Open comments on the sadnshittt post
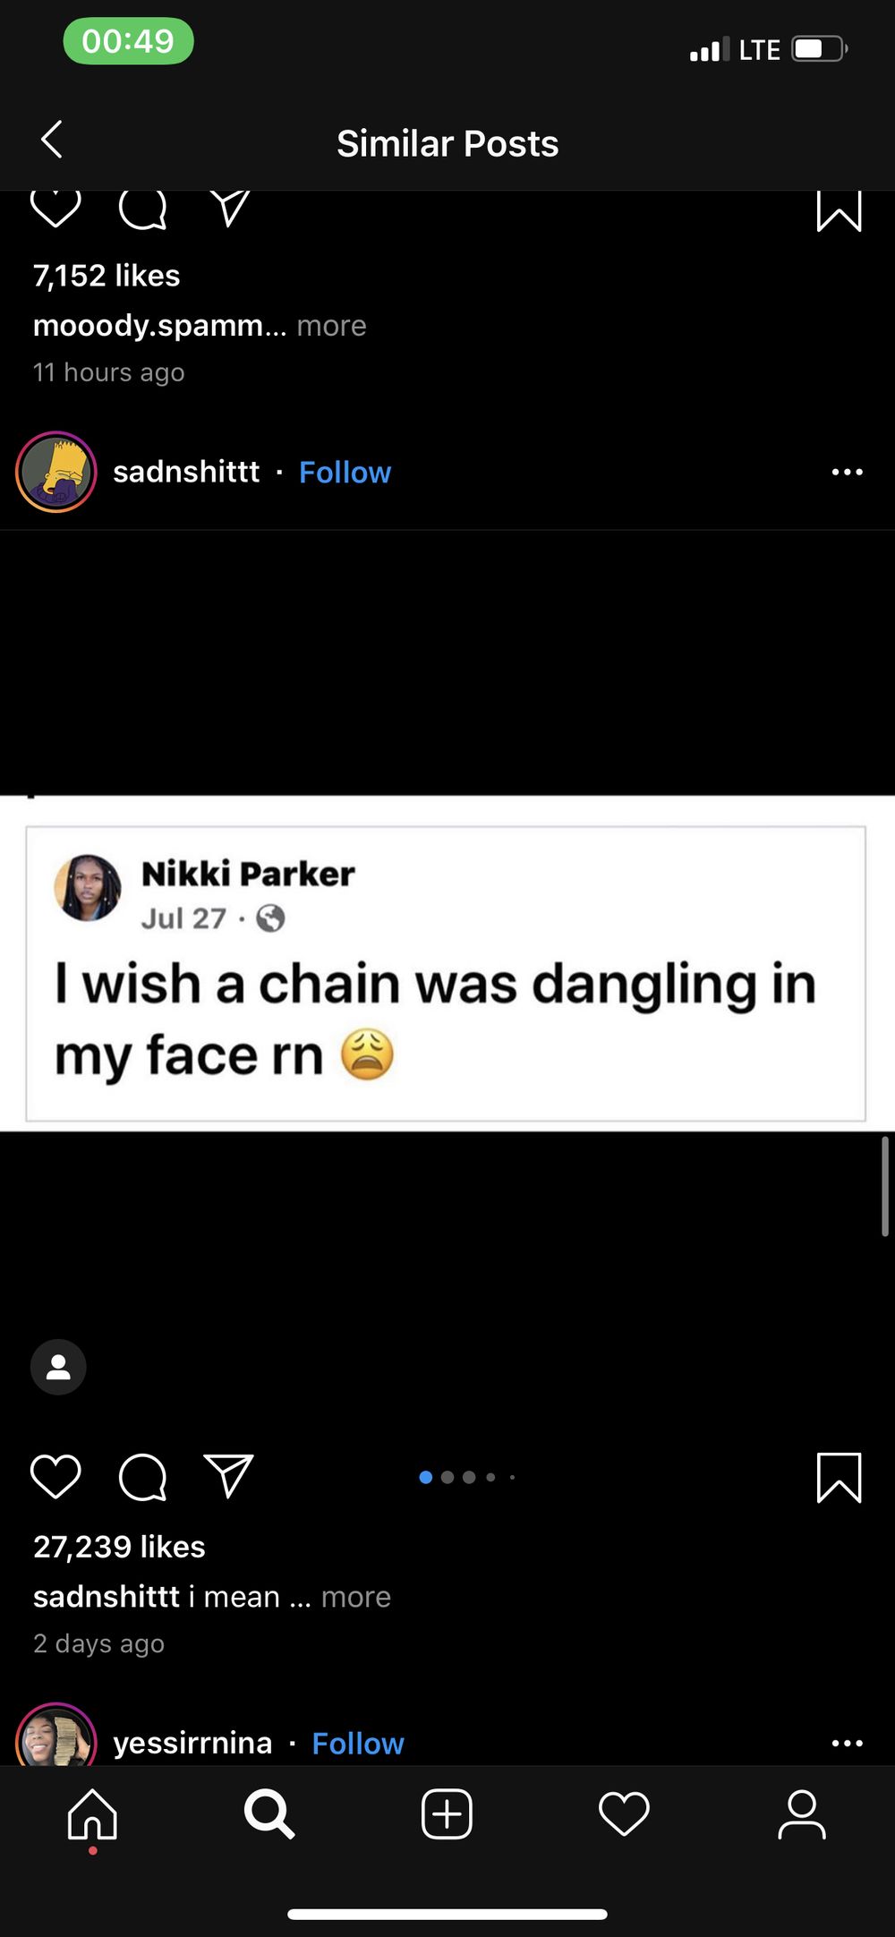895x1937 pixels. pyautogui.click(x=143, y=1477)
